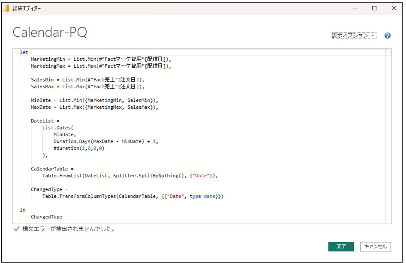Screen dimensions: 406x263
Task: Click the MarketingMin definition line
Action: [101, 59]
